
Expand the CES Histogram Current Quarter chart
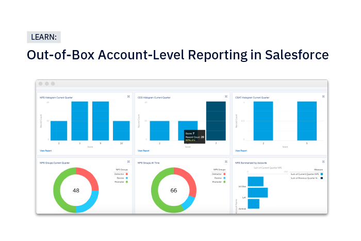[226, 97]
